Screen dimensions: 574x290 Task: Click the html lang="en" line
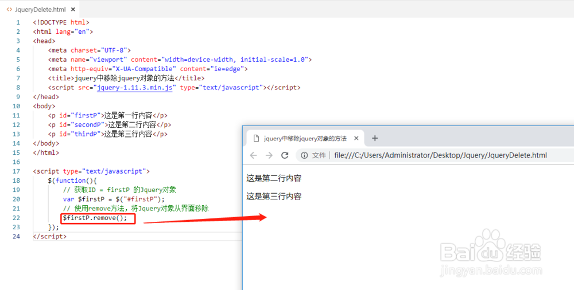(x=63, y=32)
